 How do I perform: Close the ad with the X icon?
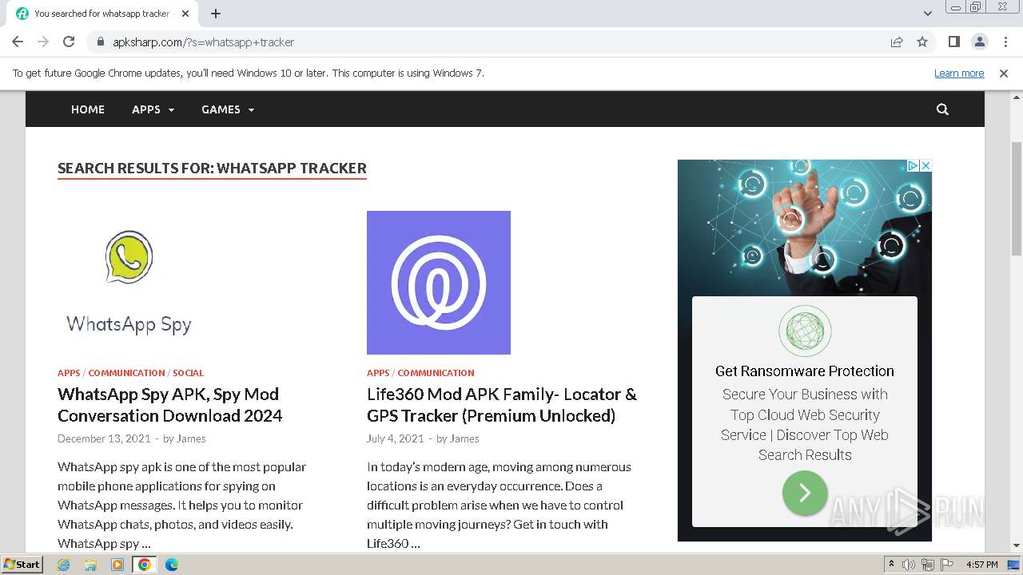tap(925, 165)
